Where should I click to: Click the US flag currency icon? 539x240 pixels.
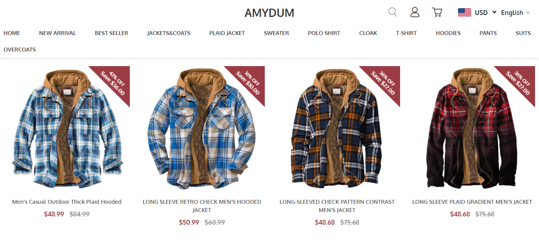pyautogui.click(x=464, y=13)
